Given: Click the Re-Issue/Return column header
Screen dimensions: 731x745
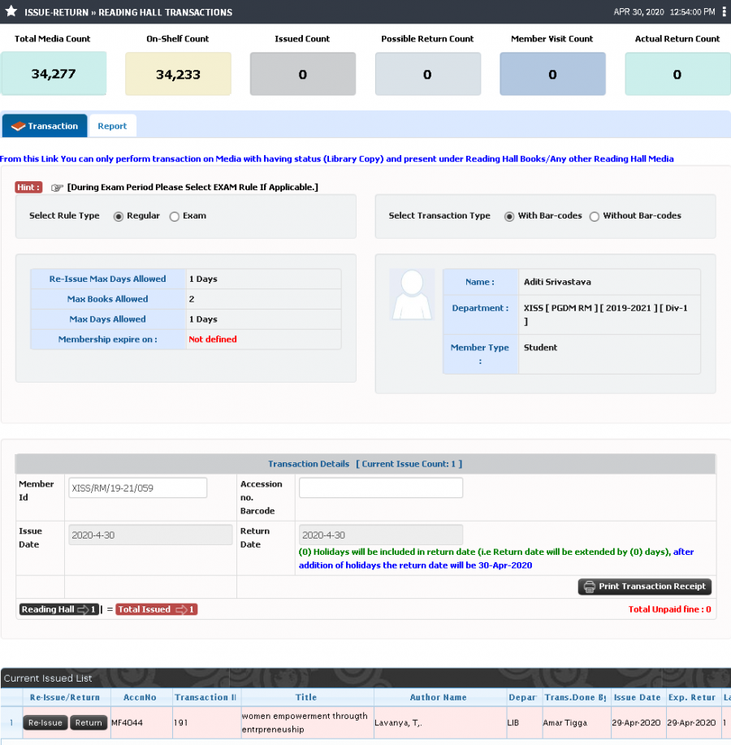Looking at the screenshot, I should [x=65, y=697].
